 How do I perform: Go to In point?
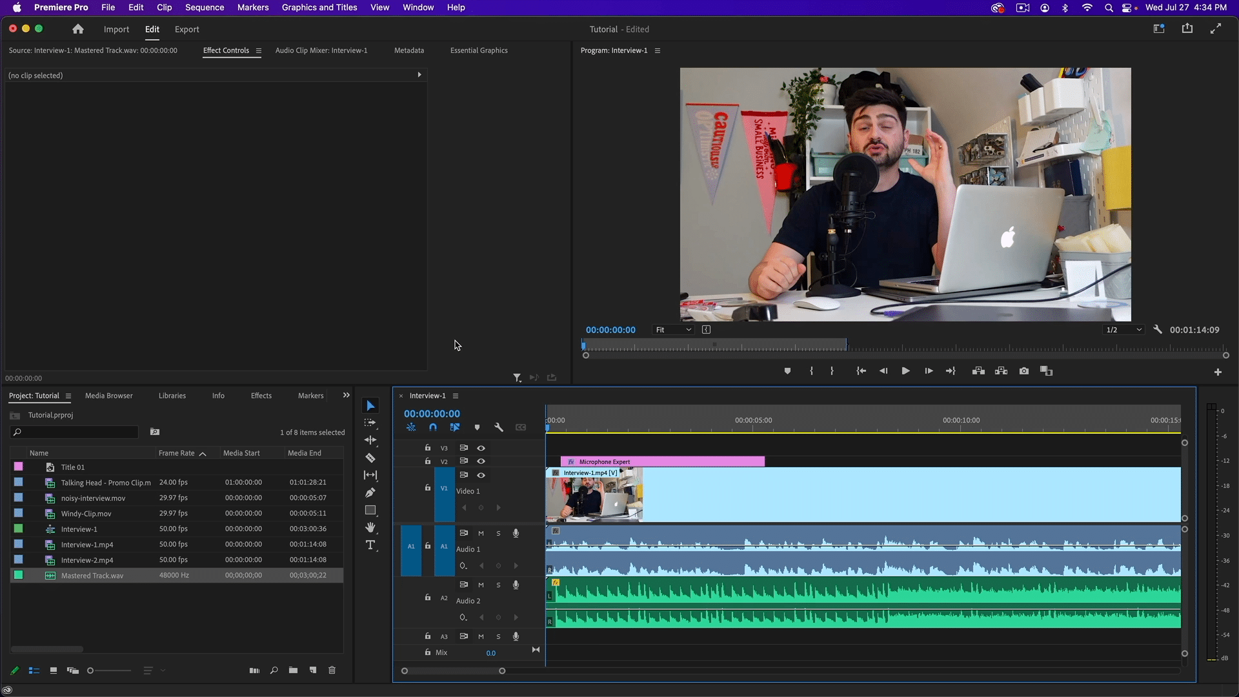tap(861, 371)
